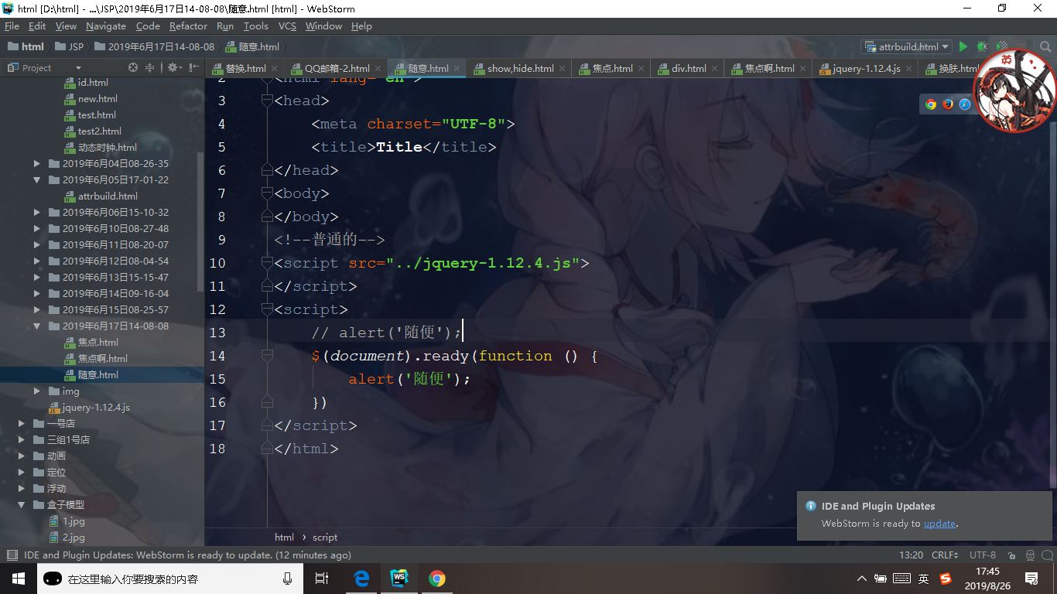The width and height of the screenshot is (1057, 594).
Task: Toggle read-only lock icon in status bar
Action: [x=1013, y=555]
